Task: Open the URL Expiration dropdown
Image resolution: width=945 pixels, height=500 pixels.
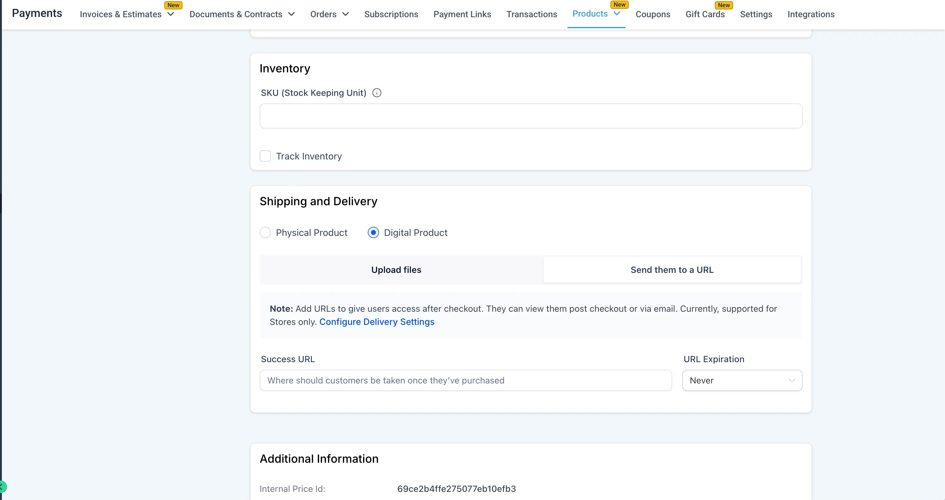Action: tap(742, 380)
